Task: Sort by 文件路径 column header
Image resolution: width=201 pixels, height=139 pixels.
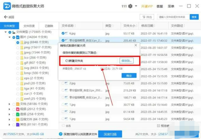Action: tap(178, 26)
